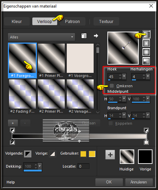Select the bottom-right cream color stop

[146, 142]
